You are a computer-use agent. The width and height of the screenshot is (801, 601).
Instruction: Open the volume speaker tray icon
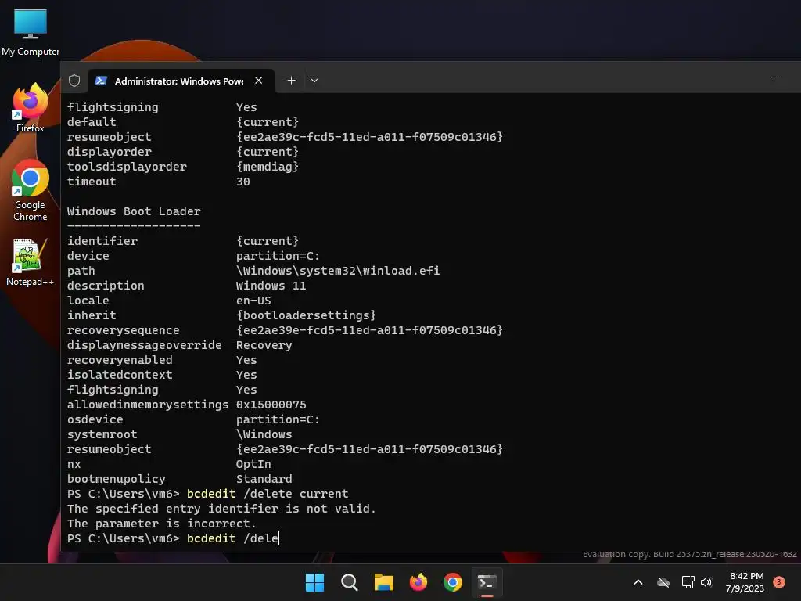(x=706, y=582)
